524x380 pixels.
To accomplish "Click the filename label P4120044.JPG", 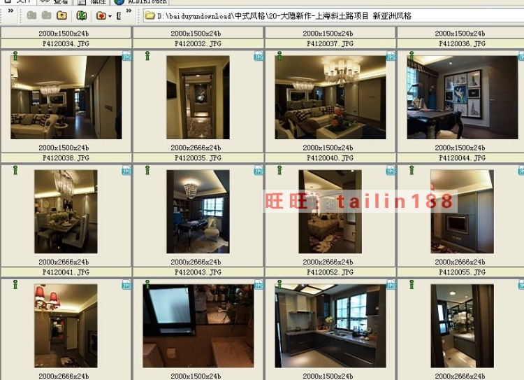I will pos(463,158).
